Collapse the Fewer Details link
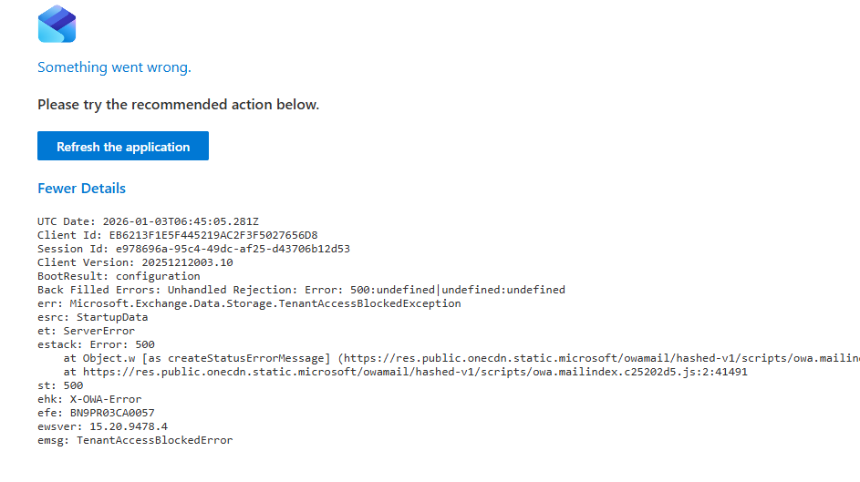Viewport: 860px width, 482px height. click(81, 189)
